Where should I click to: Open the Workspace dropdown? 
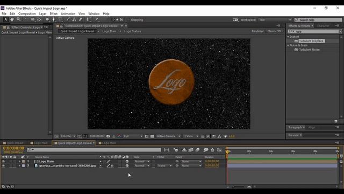point(275,20)
